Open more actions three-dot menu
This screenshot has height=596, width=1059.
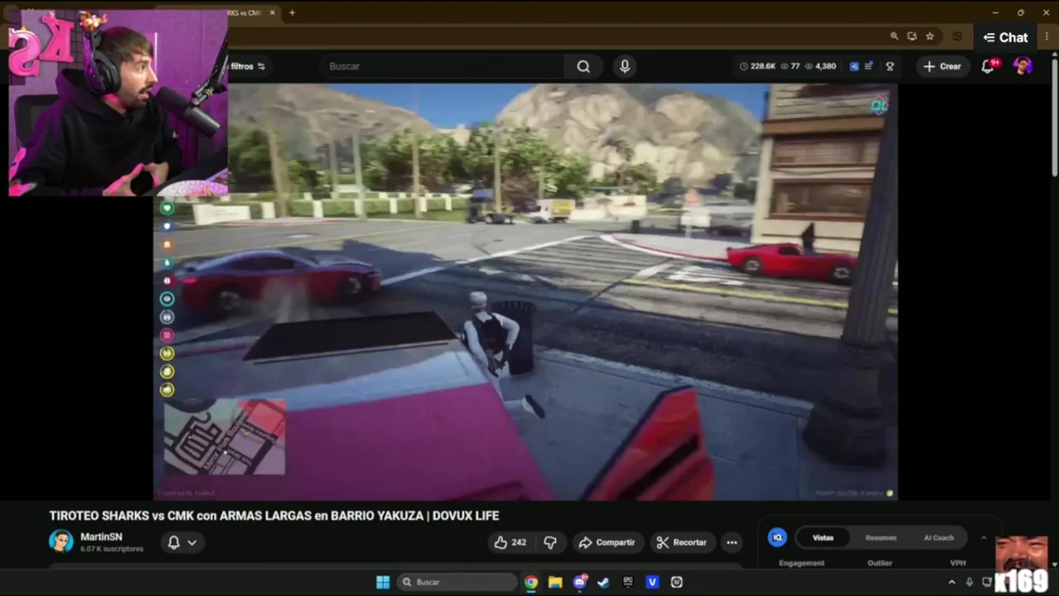731,542
